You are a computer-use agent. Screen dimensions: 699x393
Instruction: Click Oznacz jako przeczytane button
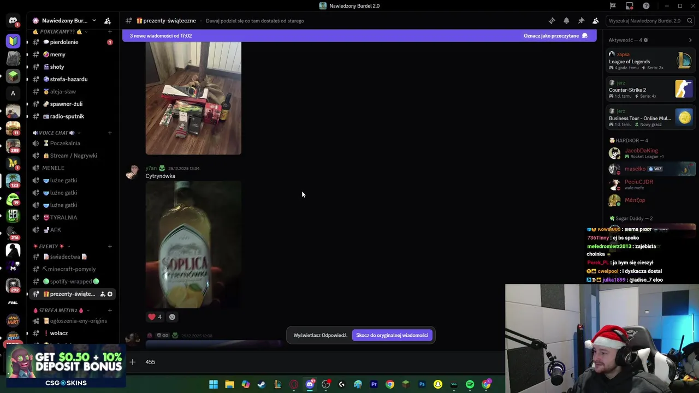pyautogui.click(x=555, y=36)
